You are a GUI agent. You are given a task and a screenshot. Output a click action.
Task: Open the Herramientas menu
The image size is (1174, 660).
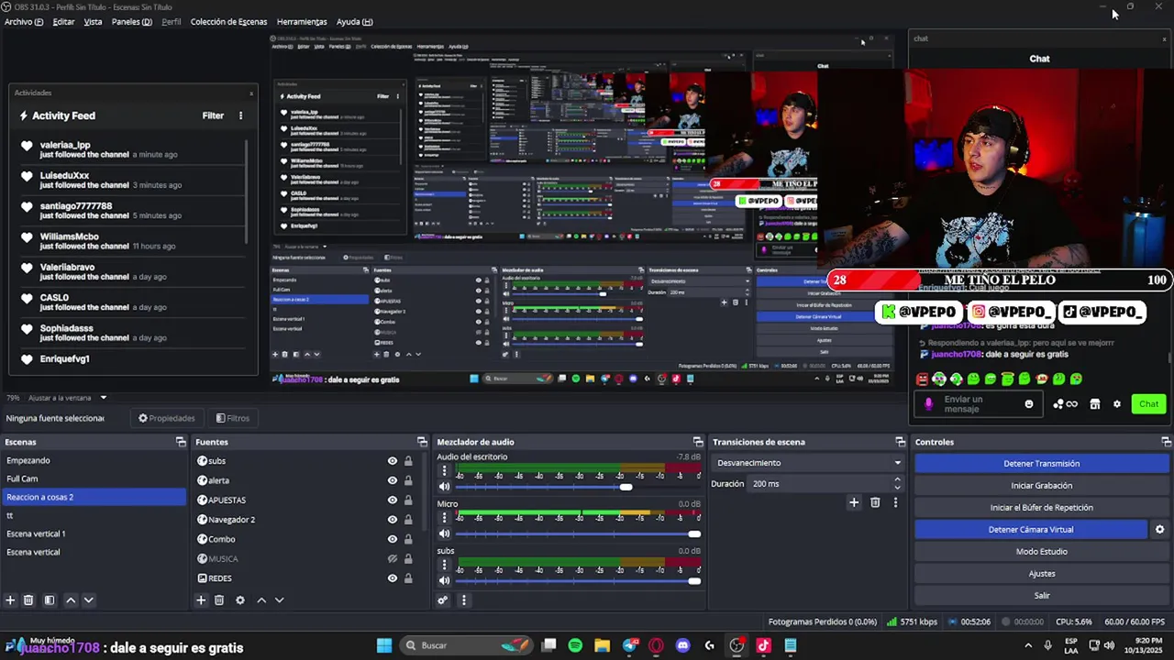pyautogui.click(x=302, y=21)
